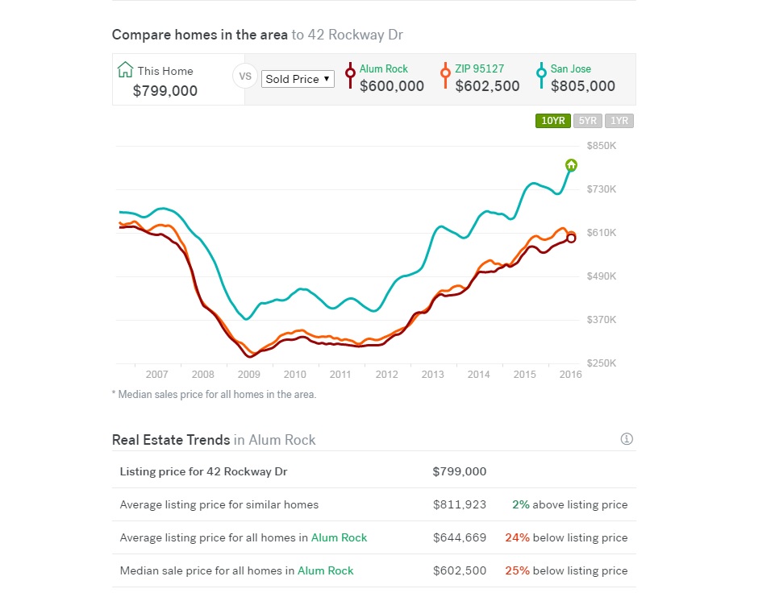
Task: Click the round VS badge
Action: pyautogui.click(x=244, y=77)
